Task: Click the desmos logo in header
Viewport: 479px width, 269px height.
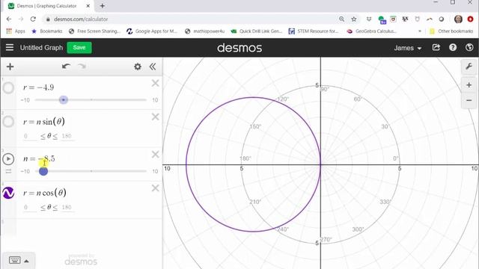Action: point(239,48)
